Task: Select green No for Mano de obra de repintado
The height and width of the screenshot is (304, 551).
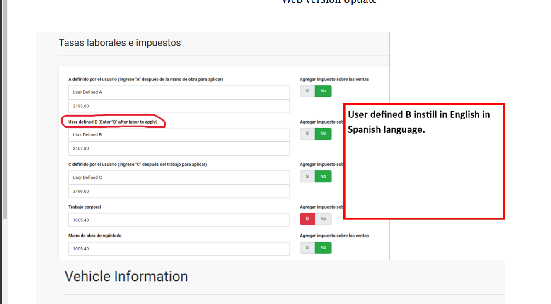Action: [323, 248]
